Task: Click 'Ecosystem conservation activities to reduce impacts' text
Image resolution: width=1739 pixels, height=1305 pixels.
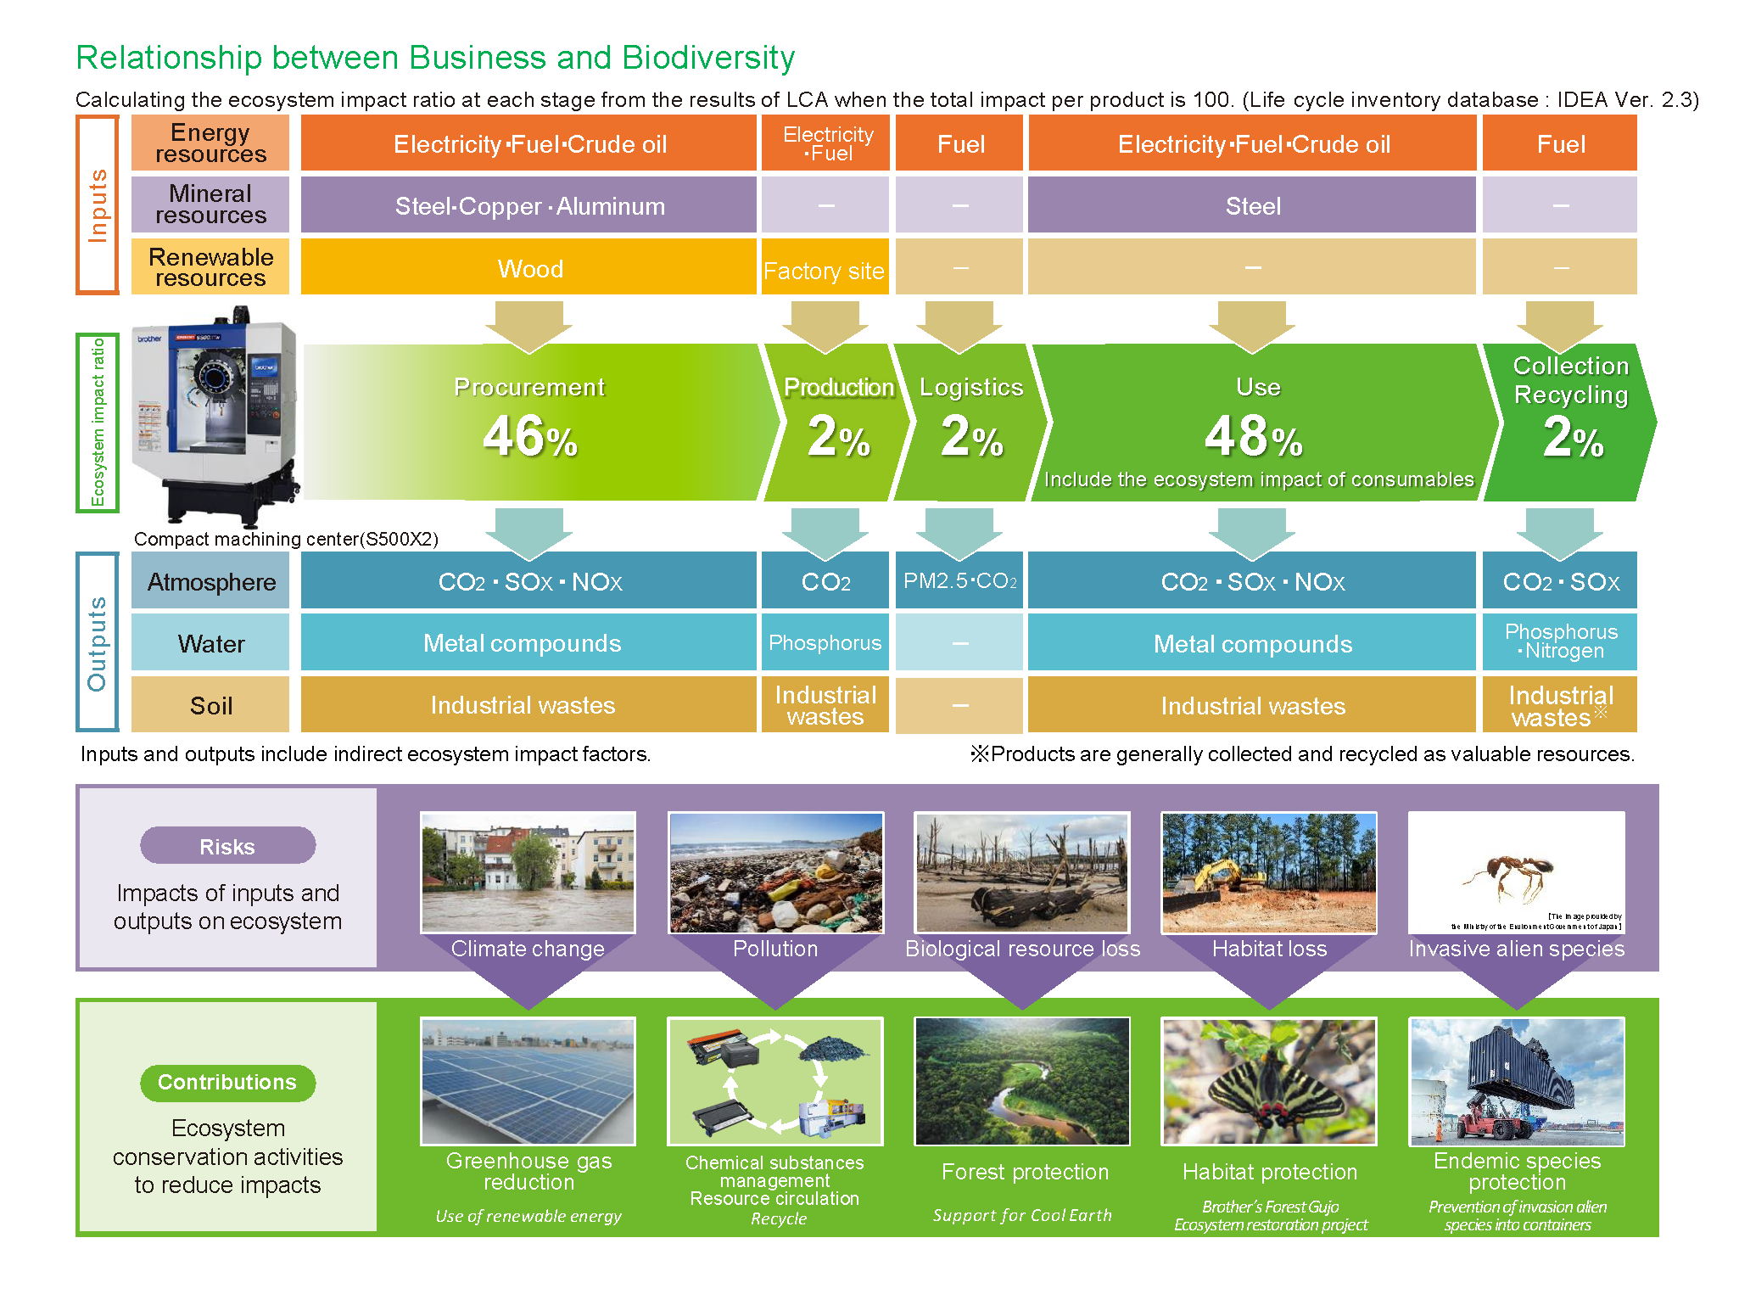Action: (x=227, y=1157)
